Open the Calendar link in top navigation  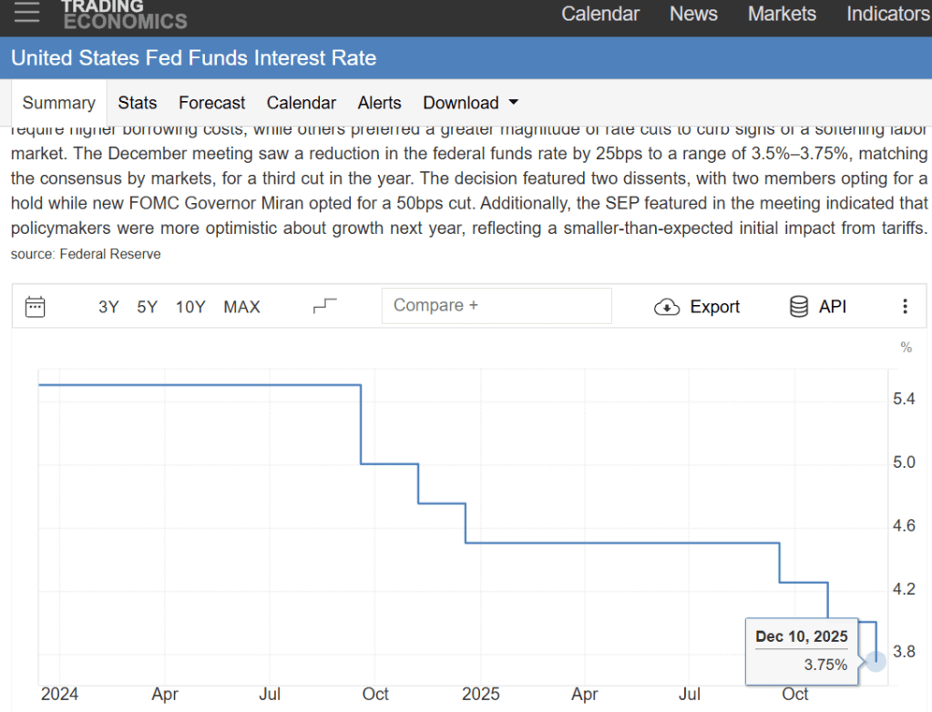[600, 14]
